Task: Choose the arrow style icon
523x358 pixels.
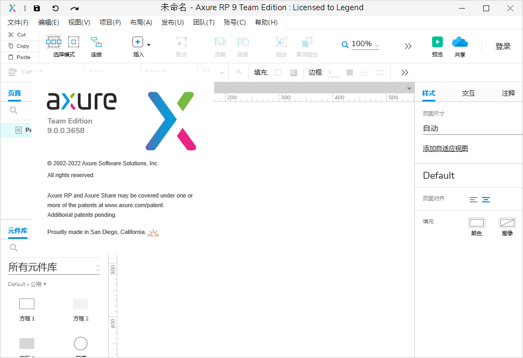Action: 380,72
